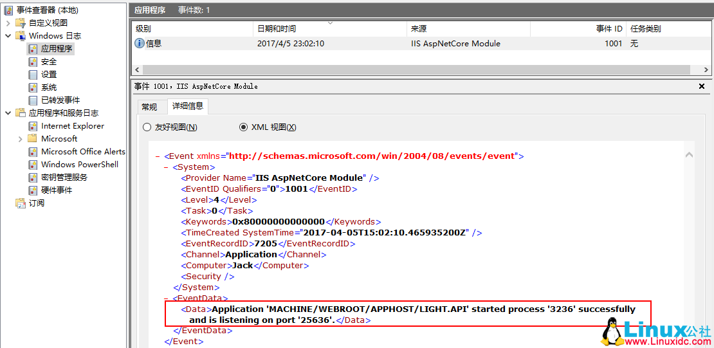714x348 pixels.
Task: Click the 事件查看器 (本地) root icon
Action: point(8,10)
